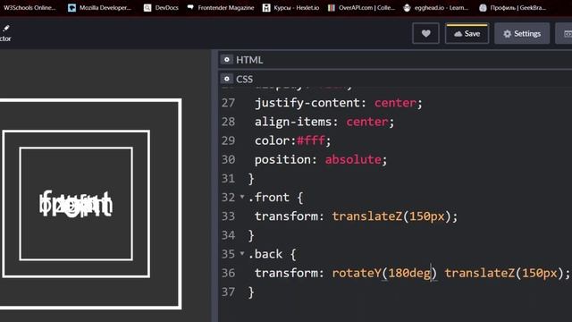This screenshot has height=322, width=572.
Task: Click the 'center' value on line 28
Action: [367, 122]
